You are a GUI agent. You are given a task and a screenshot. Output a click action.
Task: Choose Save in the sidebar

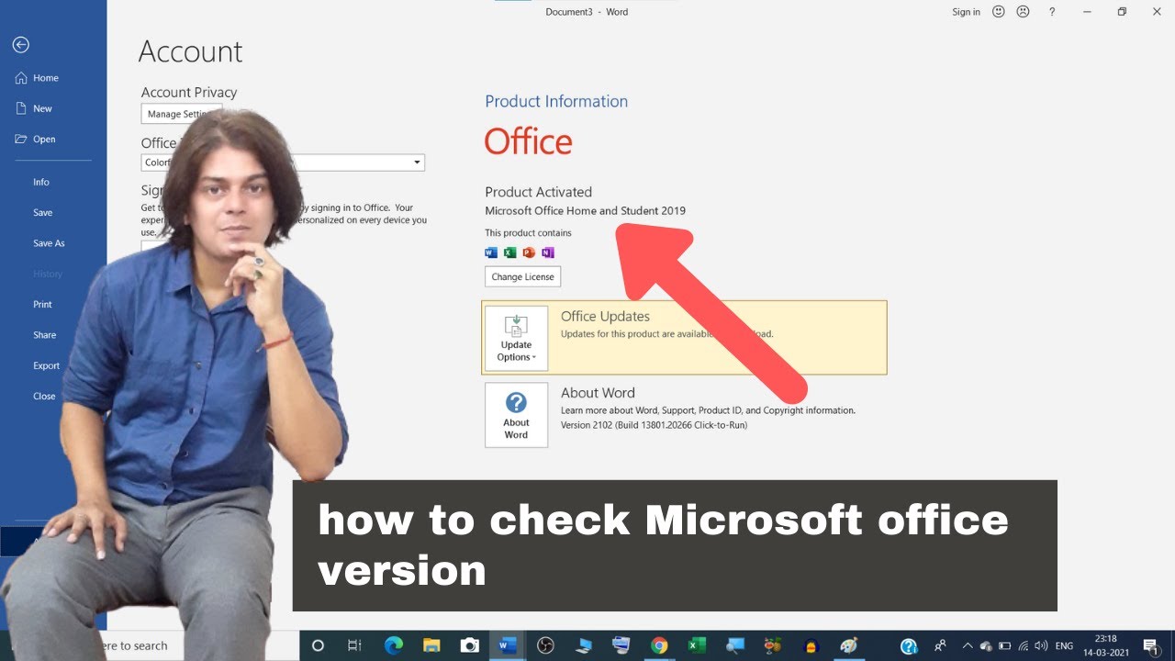(x=42, y=212)
